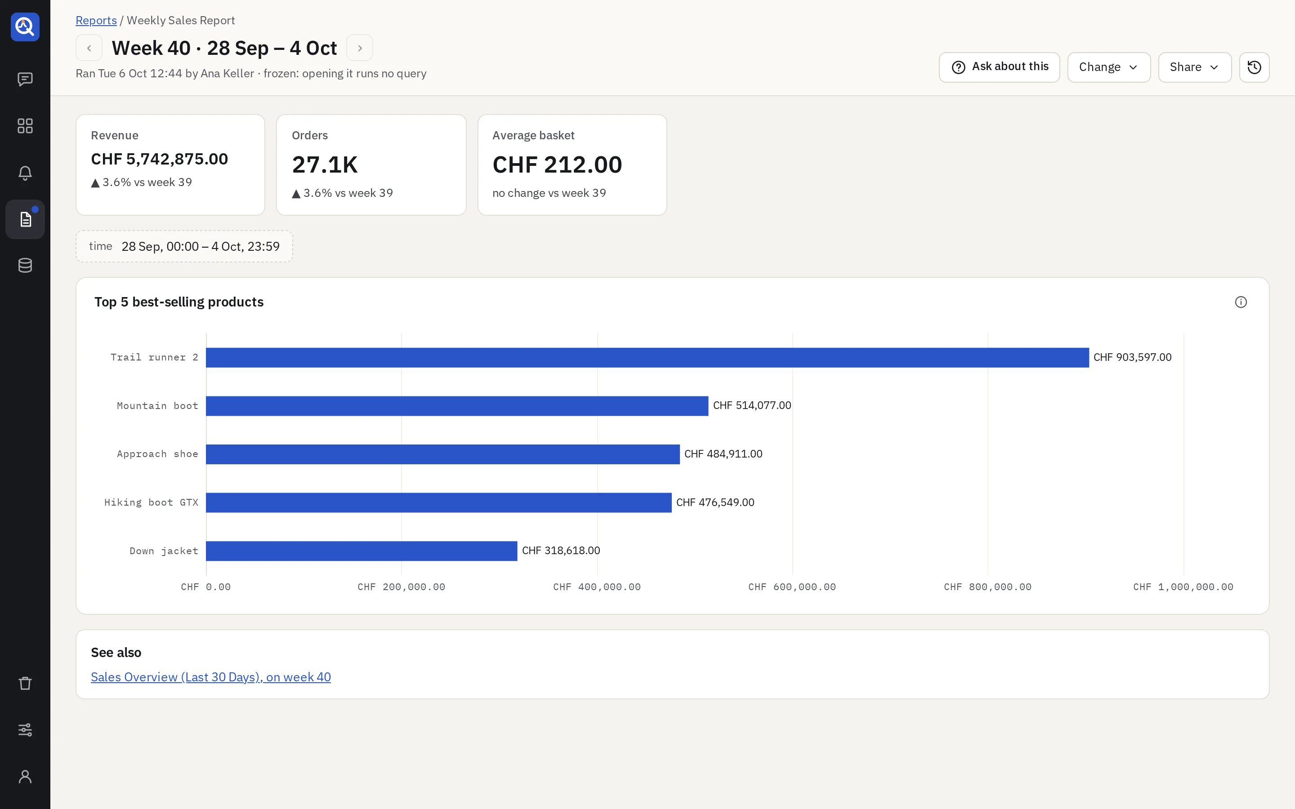Click the 'CHF 476,549.00' value label
This screenshot has height=809, width=1295.
tap(715, 502)
